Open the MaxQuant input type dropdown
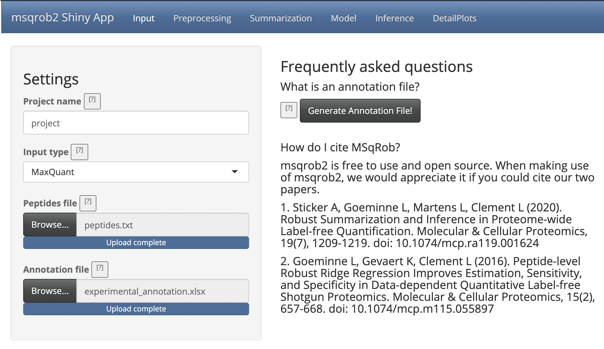This screenshot has height=349, width=604. click(x=136, y=172)
